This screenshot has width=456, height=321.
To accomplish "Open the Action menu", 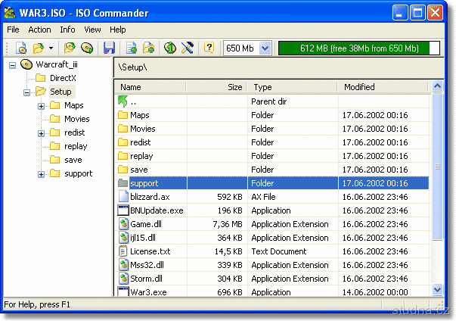I will pyautogui.click(x=39, y=30).
